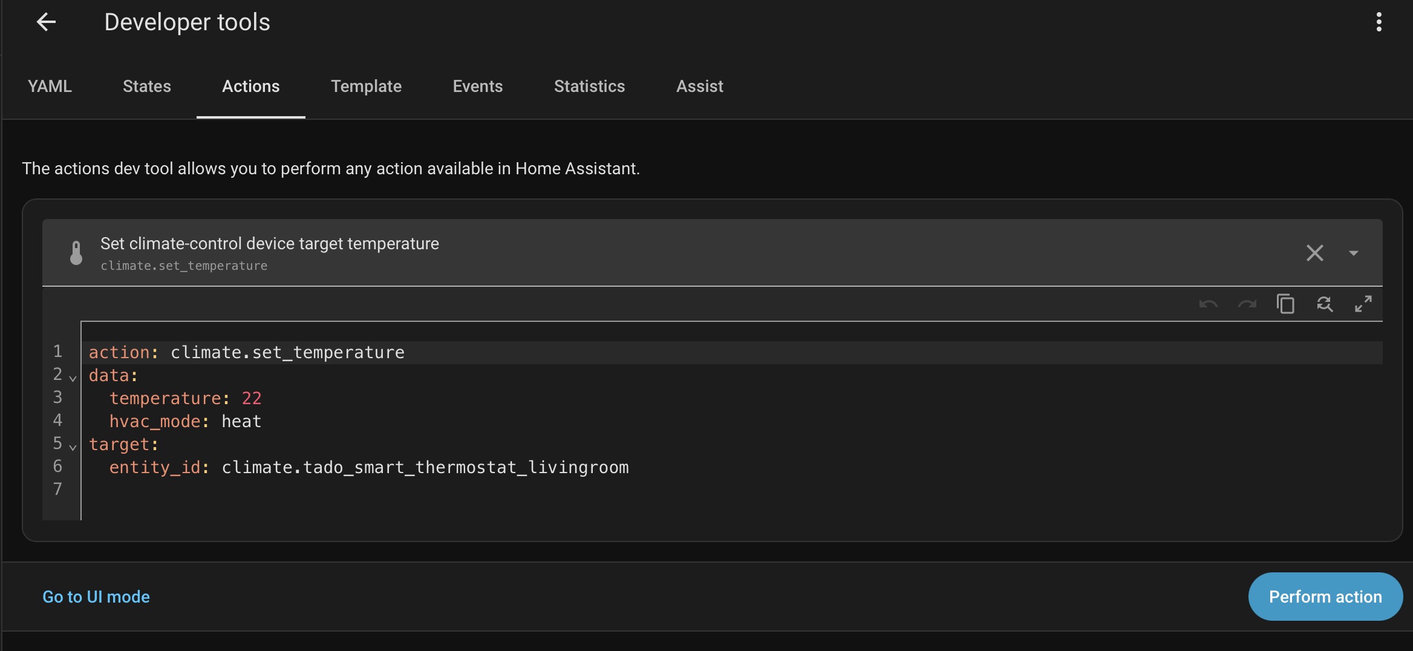Click the undo icon in editor toolbar
The height and width of the screenshot is (651, 1413).
[x=1208, y=304]
